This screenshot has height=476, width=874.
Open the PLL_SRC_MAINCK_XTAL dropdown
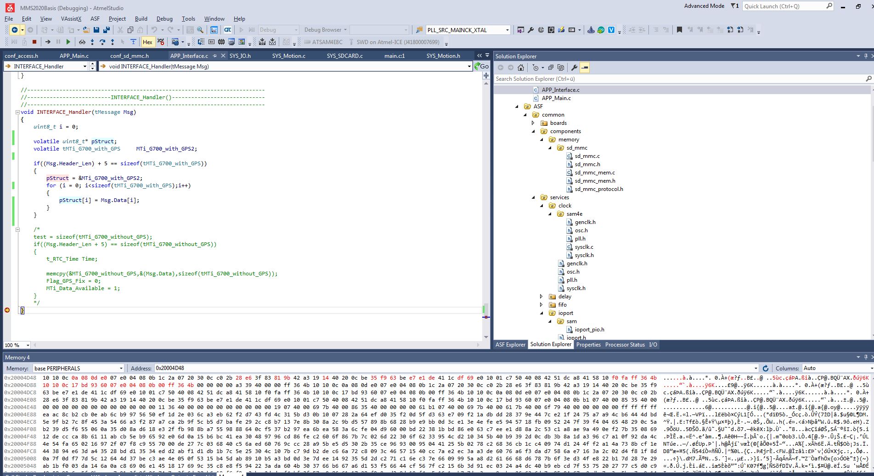point(508,30)
